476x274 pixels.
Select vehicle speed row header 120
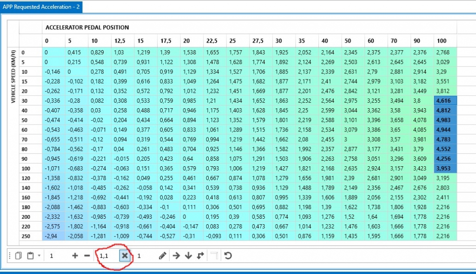[x=30, y=178]
